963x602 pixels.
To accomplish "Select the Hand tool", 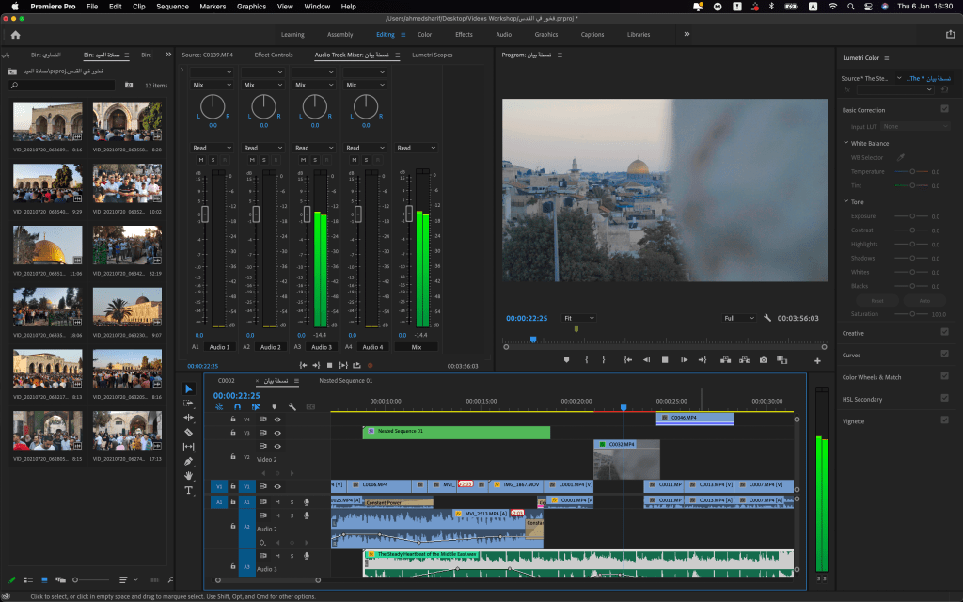I will point(188,476).
